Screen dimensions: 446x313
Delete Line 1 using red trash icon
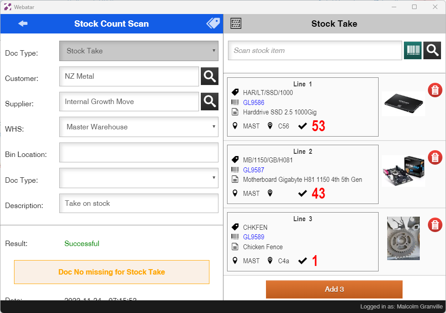point(435,90)
